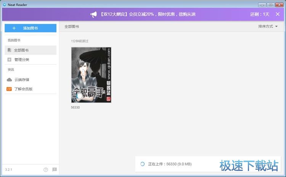Click the cloud icon beside 云端存储

click(x=9, y=80)
